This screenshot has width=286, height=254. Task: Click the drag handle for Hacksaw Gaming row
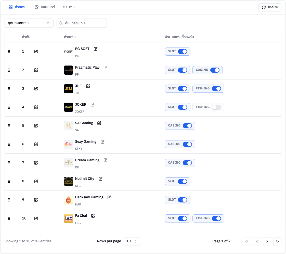9,200
